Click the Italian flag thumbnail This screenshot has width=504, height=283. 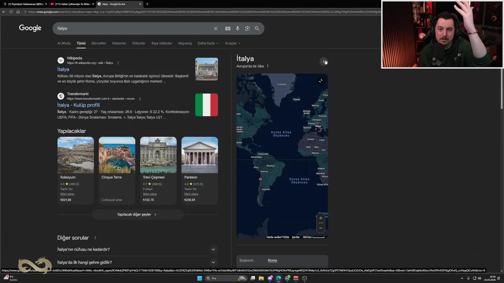(206, 105)
